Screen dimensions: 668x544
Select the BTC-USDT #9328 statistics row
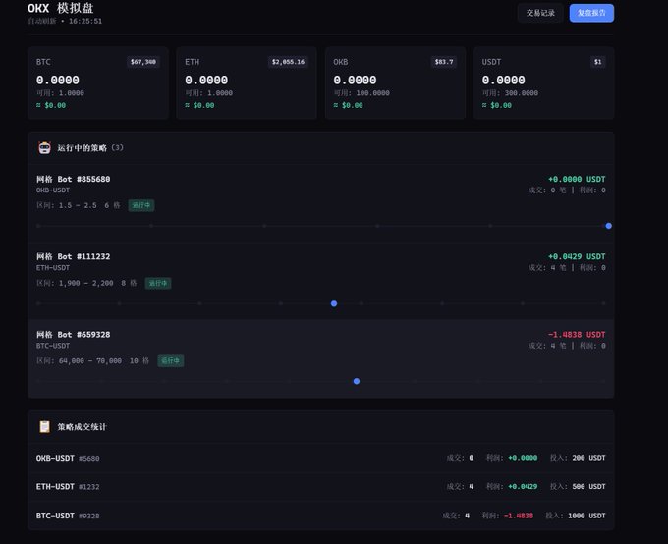point(321,516)
